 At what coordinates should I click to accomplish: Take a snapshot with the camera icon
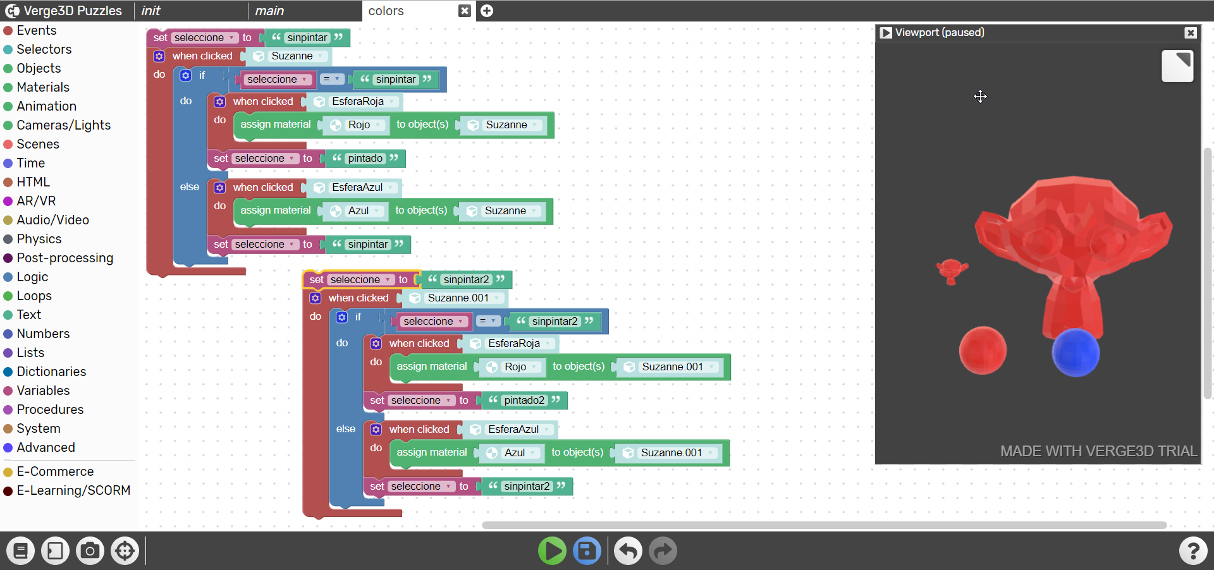tap(90, 551)
